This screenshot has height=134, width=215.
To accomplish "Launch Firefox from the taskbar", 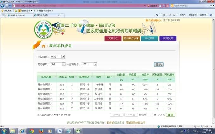I will [41, 131].
